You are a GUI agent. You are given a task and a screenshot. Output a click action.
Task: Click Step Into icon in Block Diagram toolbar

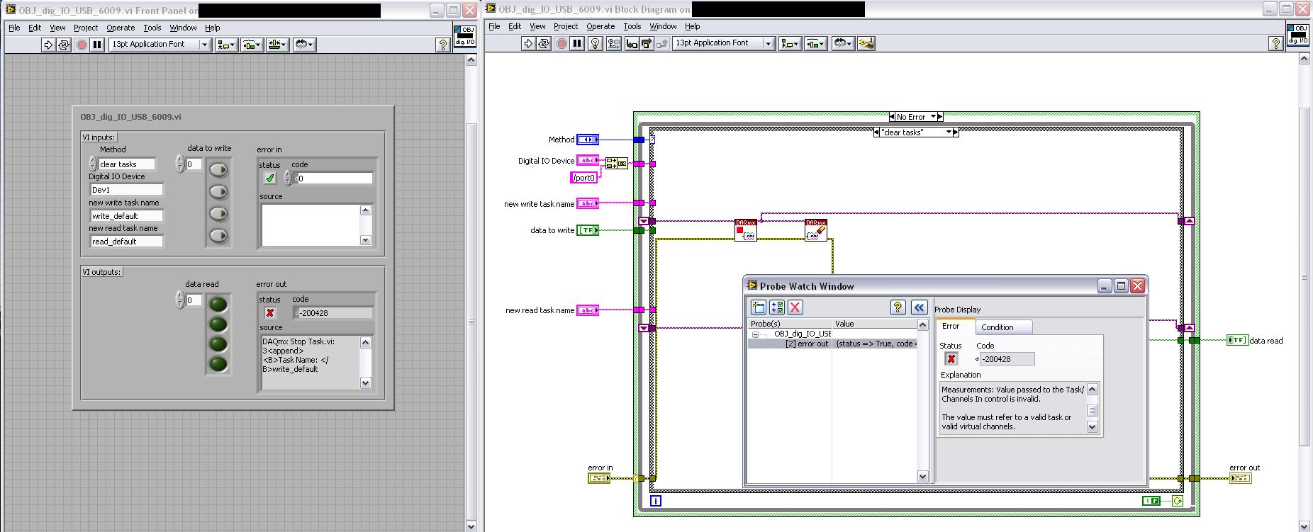[x=630, y=44]
